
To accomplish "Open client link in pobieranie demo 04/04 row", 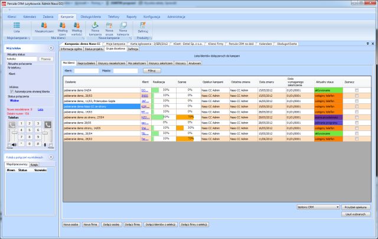I will coord(145,90).
